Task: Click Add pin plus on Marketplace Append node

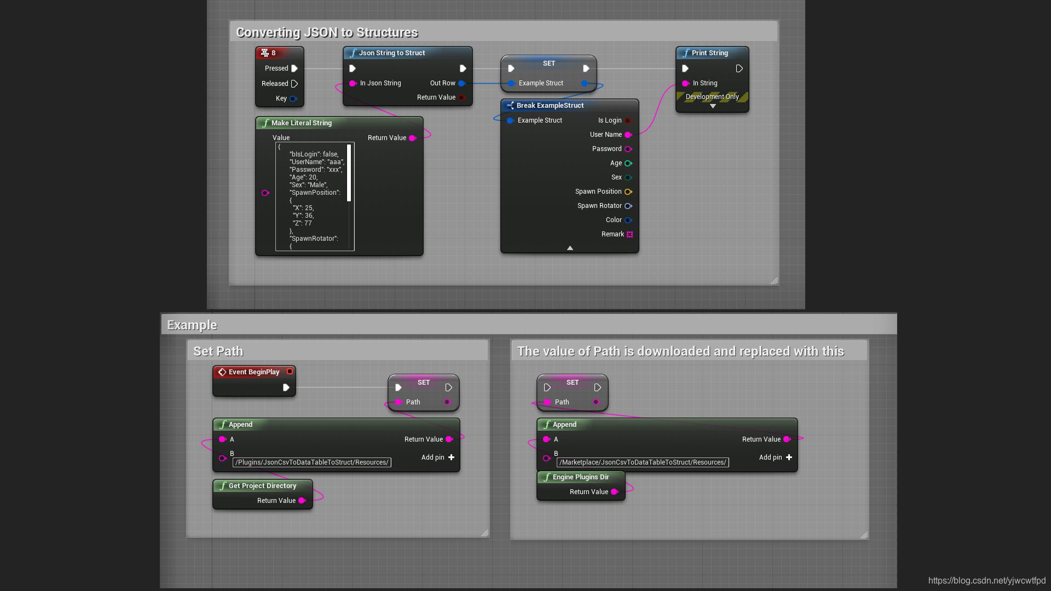Action: pyautogui.click(x=789, y=457)
